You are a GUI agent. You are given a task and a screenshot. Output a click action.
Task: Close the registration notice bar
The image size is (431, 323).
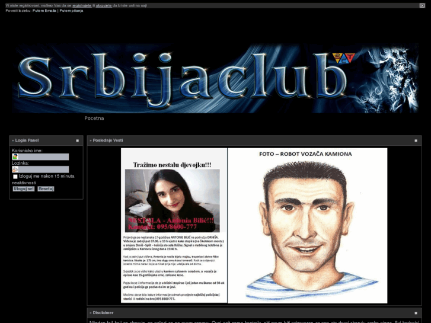[x=422, y=5]
